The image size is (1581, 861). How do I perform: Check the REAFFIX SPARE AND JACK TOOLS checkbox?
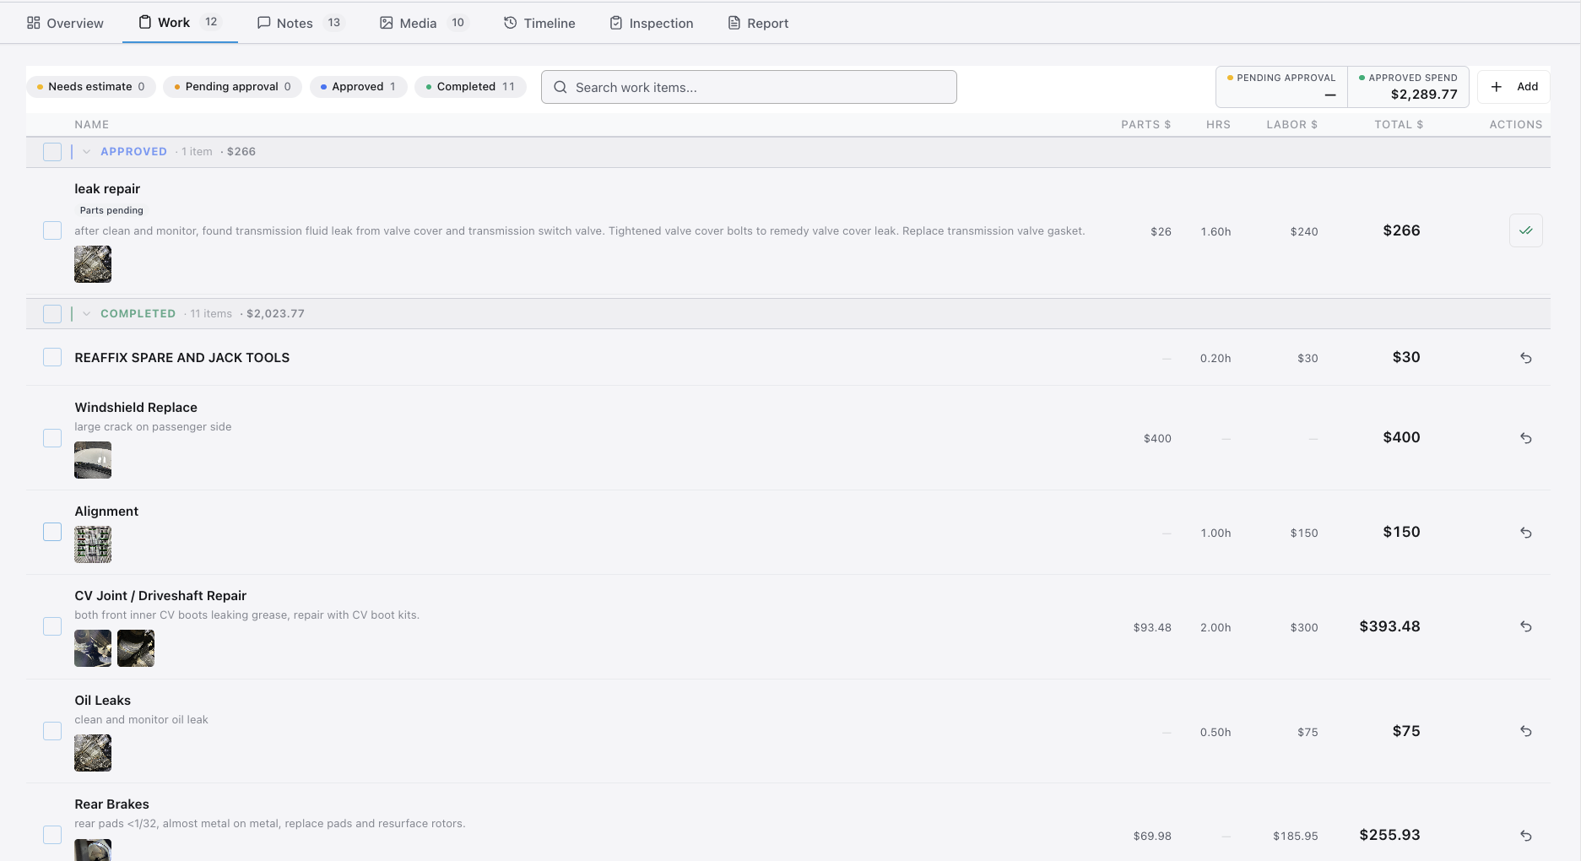[x=52, y=357]
